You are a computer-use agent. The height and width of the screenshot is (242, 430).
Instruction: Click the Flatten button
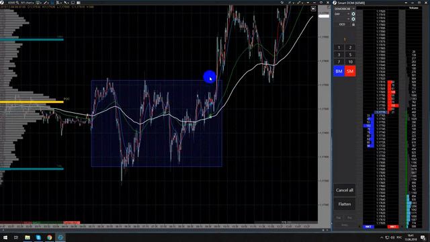click(x=345, y=204)
